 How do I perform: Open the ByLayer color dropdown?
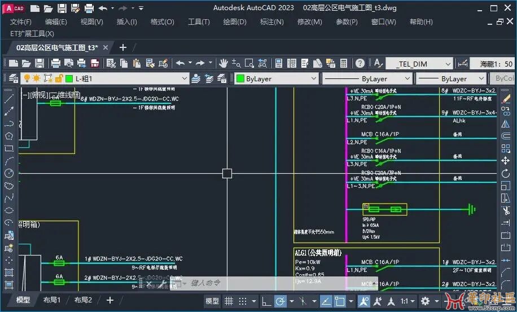coord(313,79)
